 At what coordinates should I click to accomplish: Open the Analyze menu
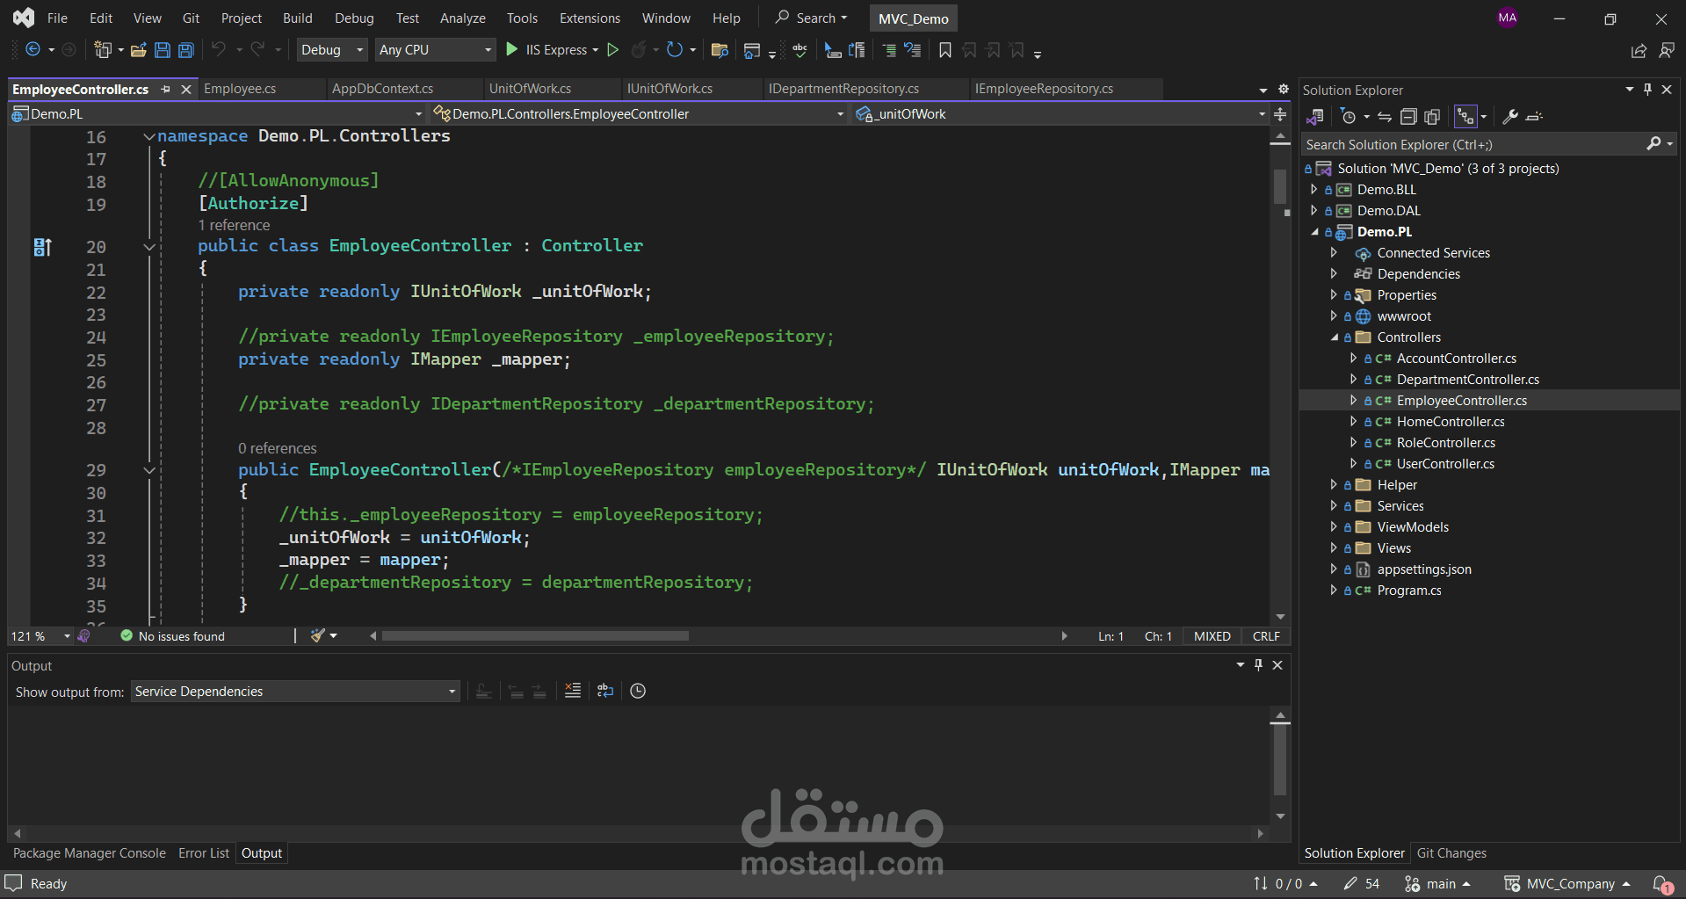coord(463,18)
